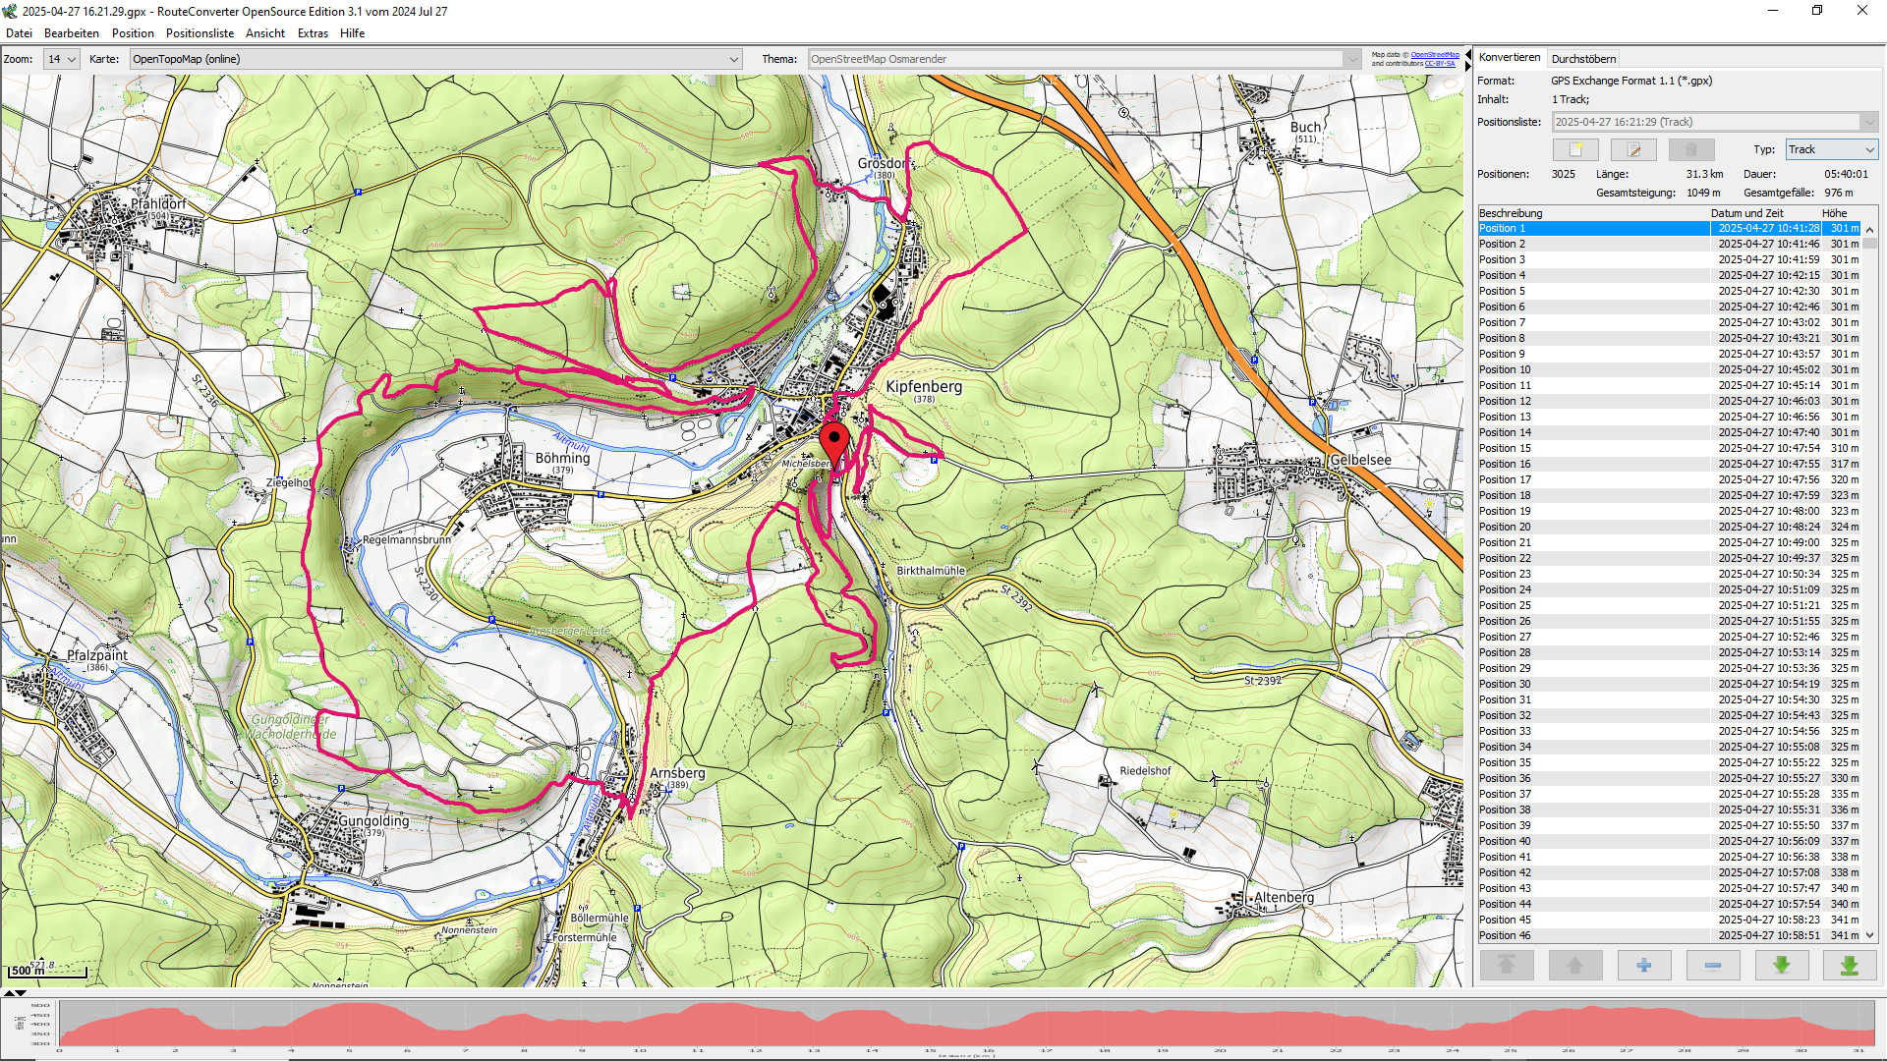The image size is (1887, 1061).
Task: Open the Bearbeiten menu
Action: click(x=72, y=33)
